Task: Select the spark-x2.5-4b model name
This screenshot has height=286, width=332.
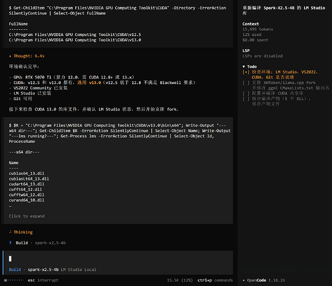Action: point(43,269)
